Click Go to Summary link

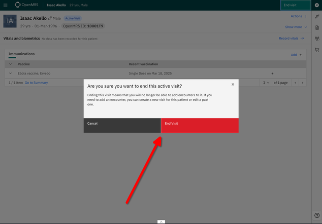pos(36,83)
